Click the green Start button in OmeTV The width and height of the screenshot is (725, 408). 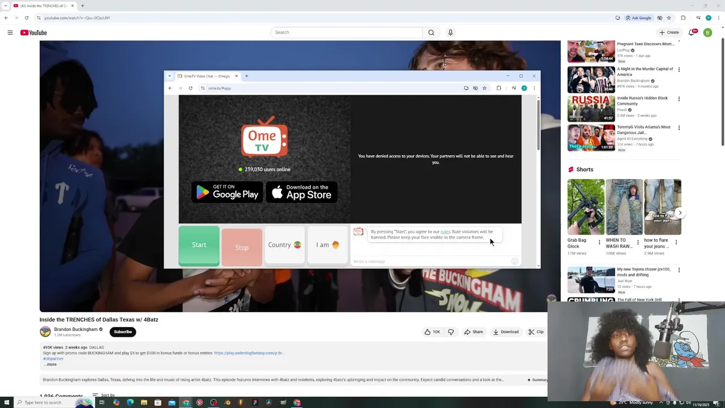pos(199,245)
